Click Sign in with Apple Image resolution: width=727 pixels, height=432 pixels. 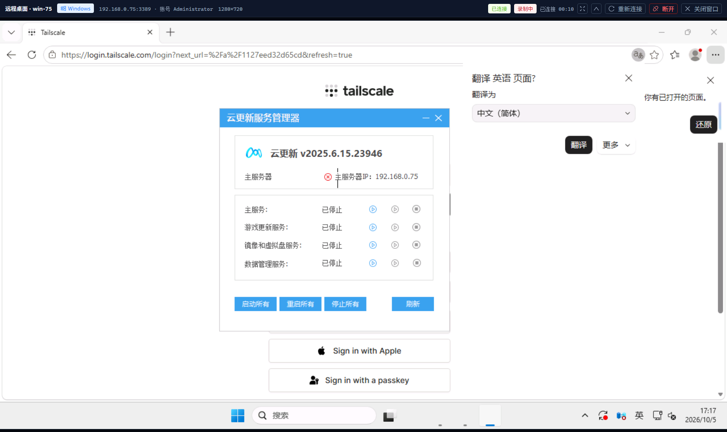pyautogui.click(x=360, y=351)
